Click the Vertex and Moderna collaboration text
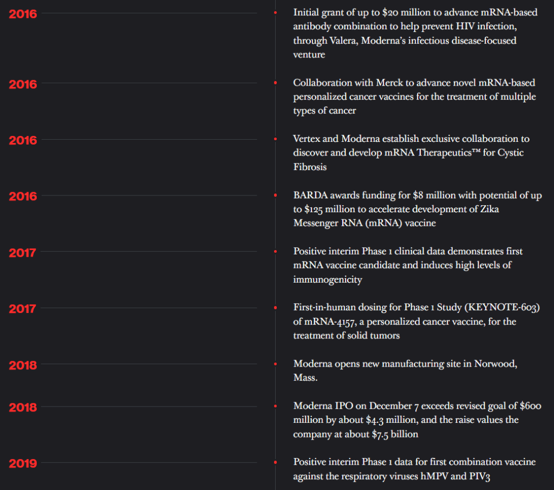The width and height of the screenshot is (554, 490). click(x=411, y=153)
